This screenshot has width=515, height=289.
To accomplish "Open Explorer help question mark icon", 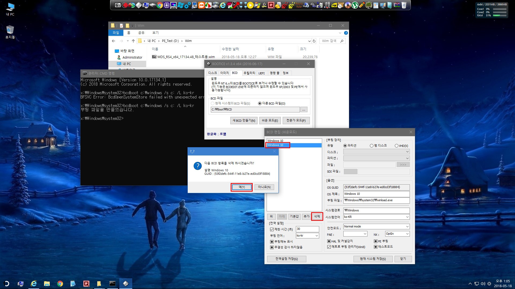I will point(346,33).
